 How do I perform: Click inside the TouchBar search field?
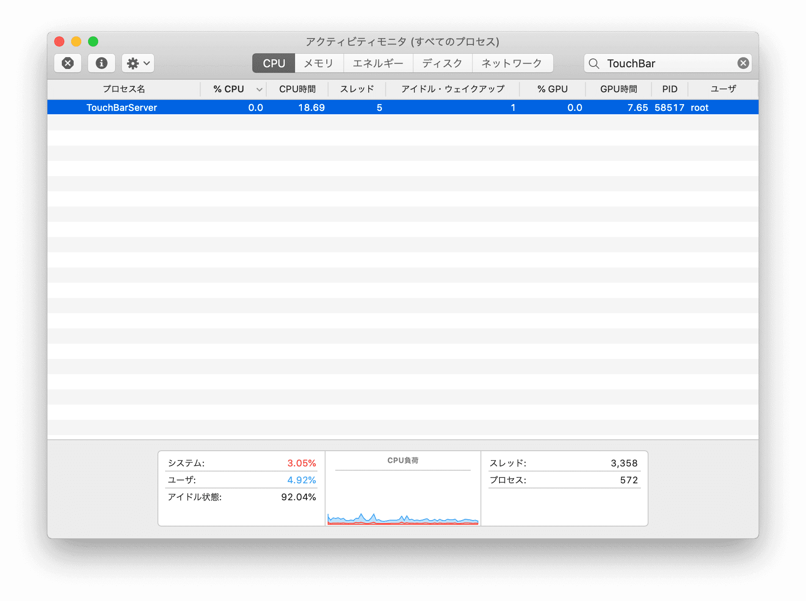coord(669,63)
